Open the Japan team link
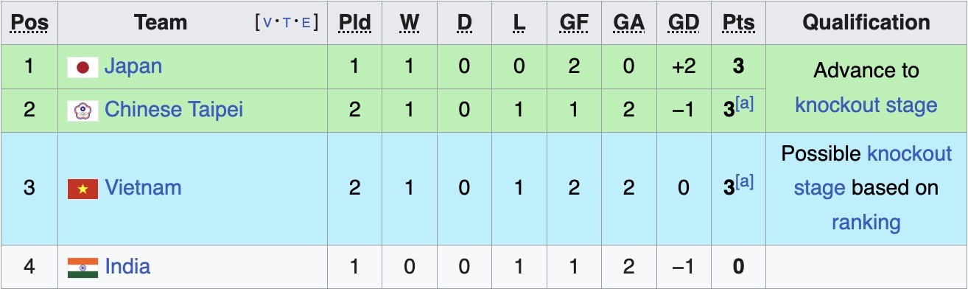The image size is (968, 289). tap(133, 66)
